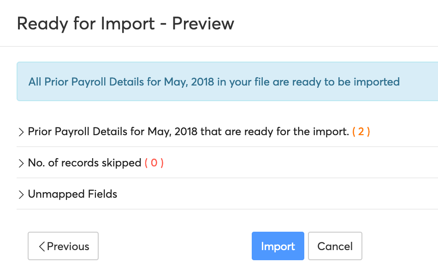Go back using the Previous button

[63, 246]
